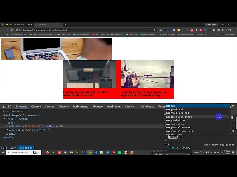237x177 pixels.
Task: Go back with the browser back arrow
Action: pyautogui.click(x=3, y=30)
